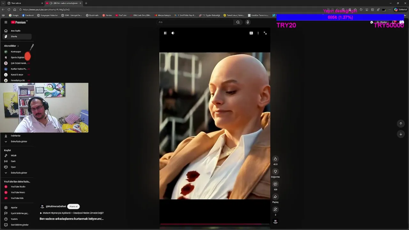
Task: Open the Yandex bookmark
Action: point(107,15)
